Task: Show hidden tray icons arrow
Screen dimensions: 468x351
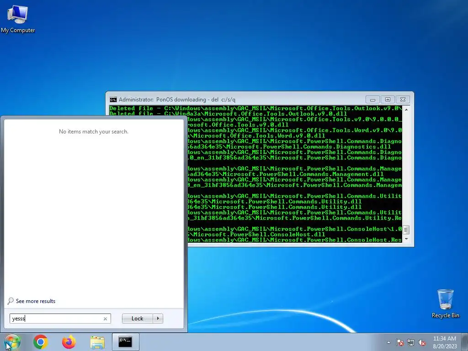Action: click(x=388, y=342)
